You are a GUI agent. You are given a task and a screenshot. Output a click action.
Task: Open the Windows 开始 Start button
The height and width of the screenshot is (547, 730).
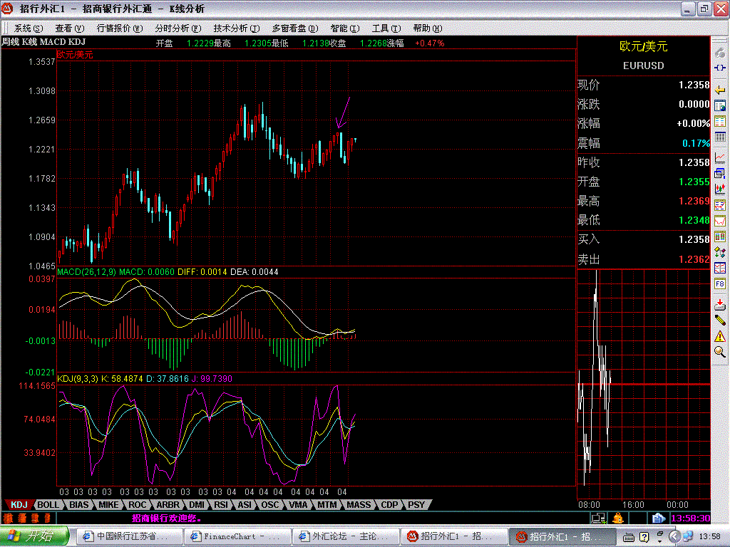click(x=34, y=536)
